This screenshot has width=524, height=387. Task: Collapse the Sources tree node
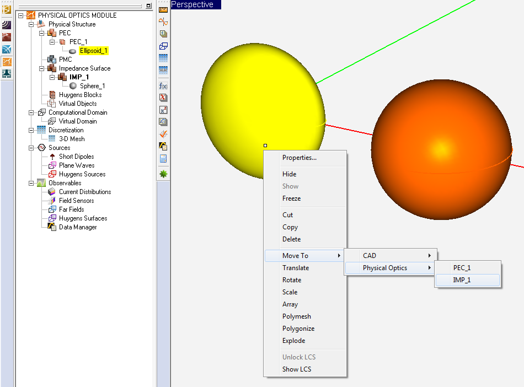pos(31,148)
